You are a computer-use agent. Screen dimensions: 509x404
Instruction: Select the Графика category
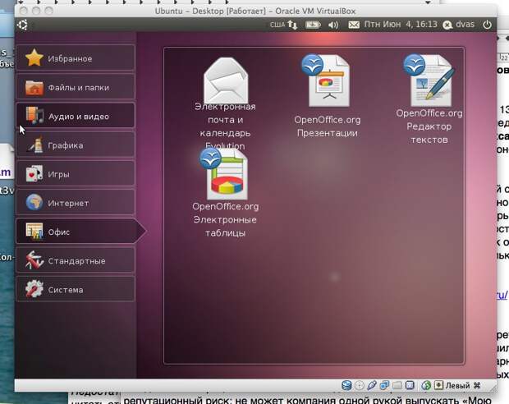76,145
